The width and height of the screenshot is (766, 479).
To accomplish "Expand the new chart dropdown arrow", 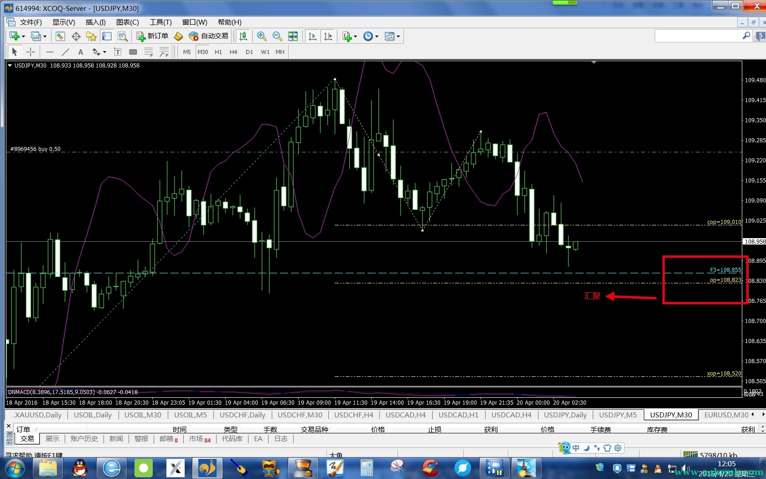I will (x=23, y=36).
